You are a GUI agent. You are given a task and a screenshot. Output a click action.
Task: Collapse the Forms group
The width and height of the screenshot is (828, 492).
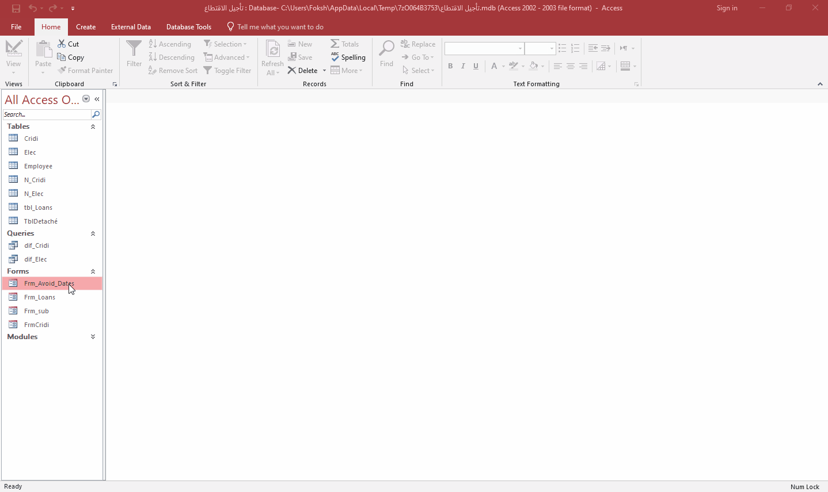93,271
